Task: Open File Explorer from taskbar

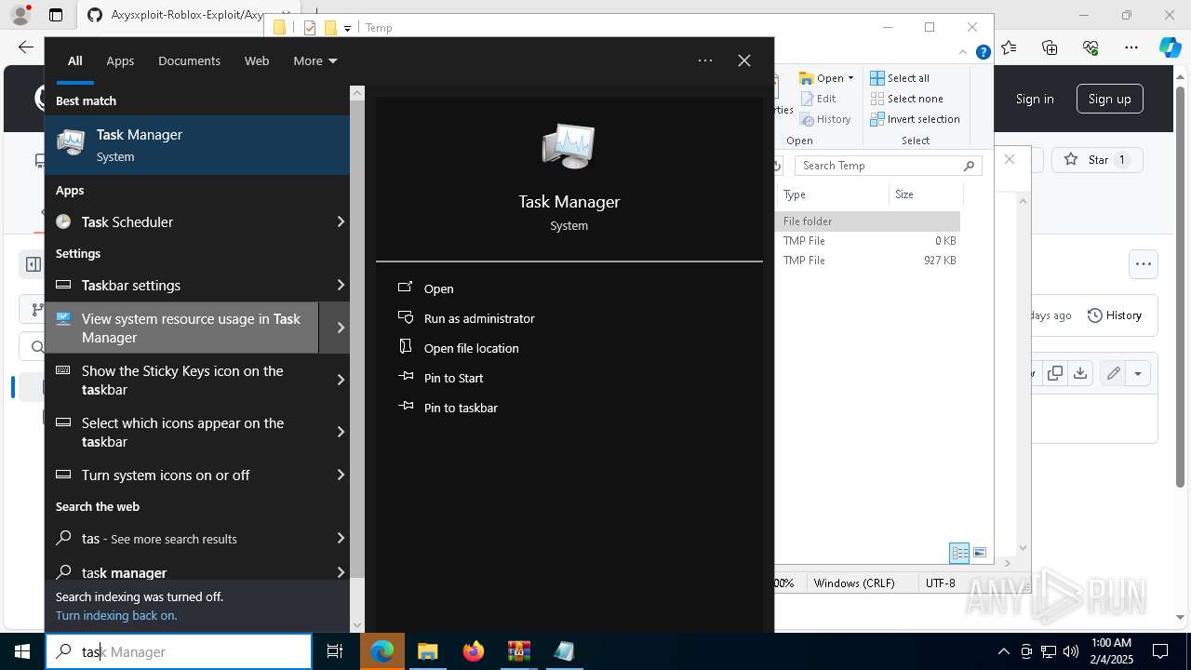Action: click(427, 651)
